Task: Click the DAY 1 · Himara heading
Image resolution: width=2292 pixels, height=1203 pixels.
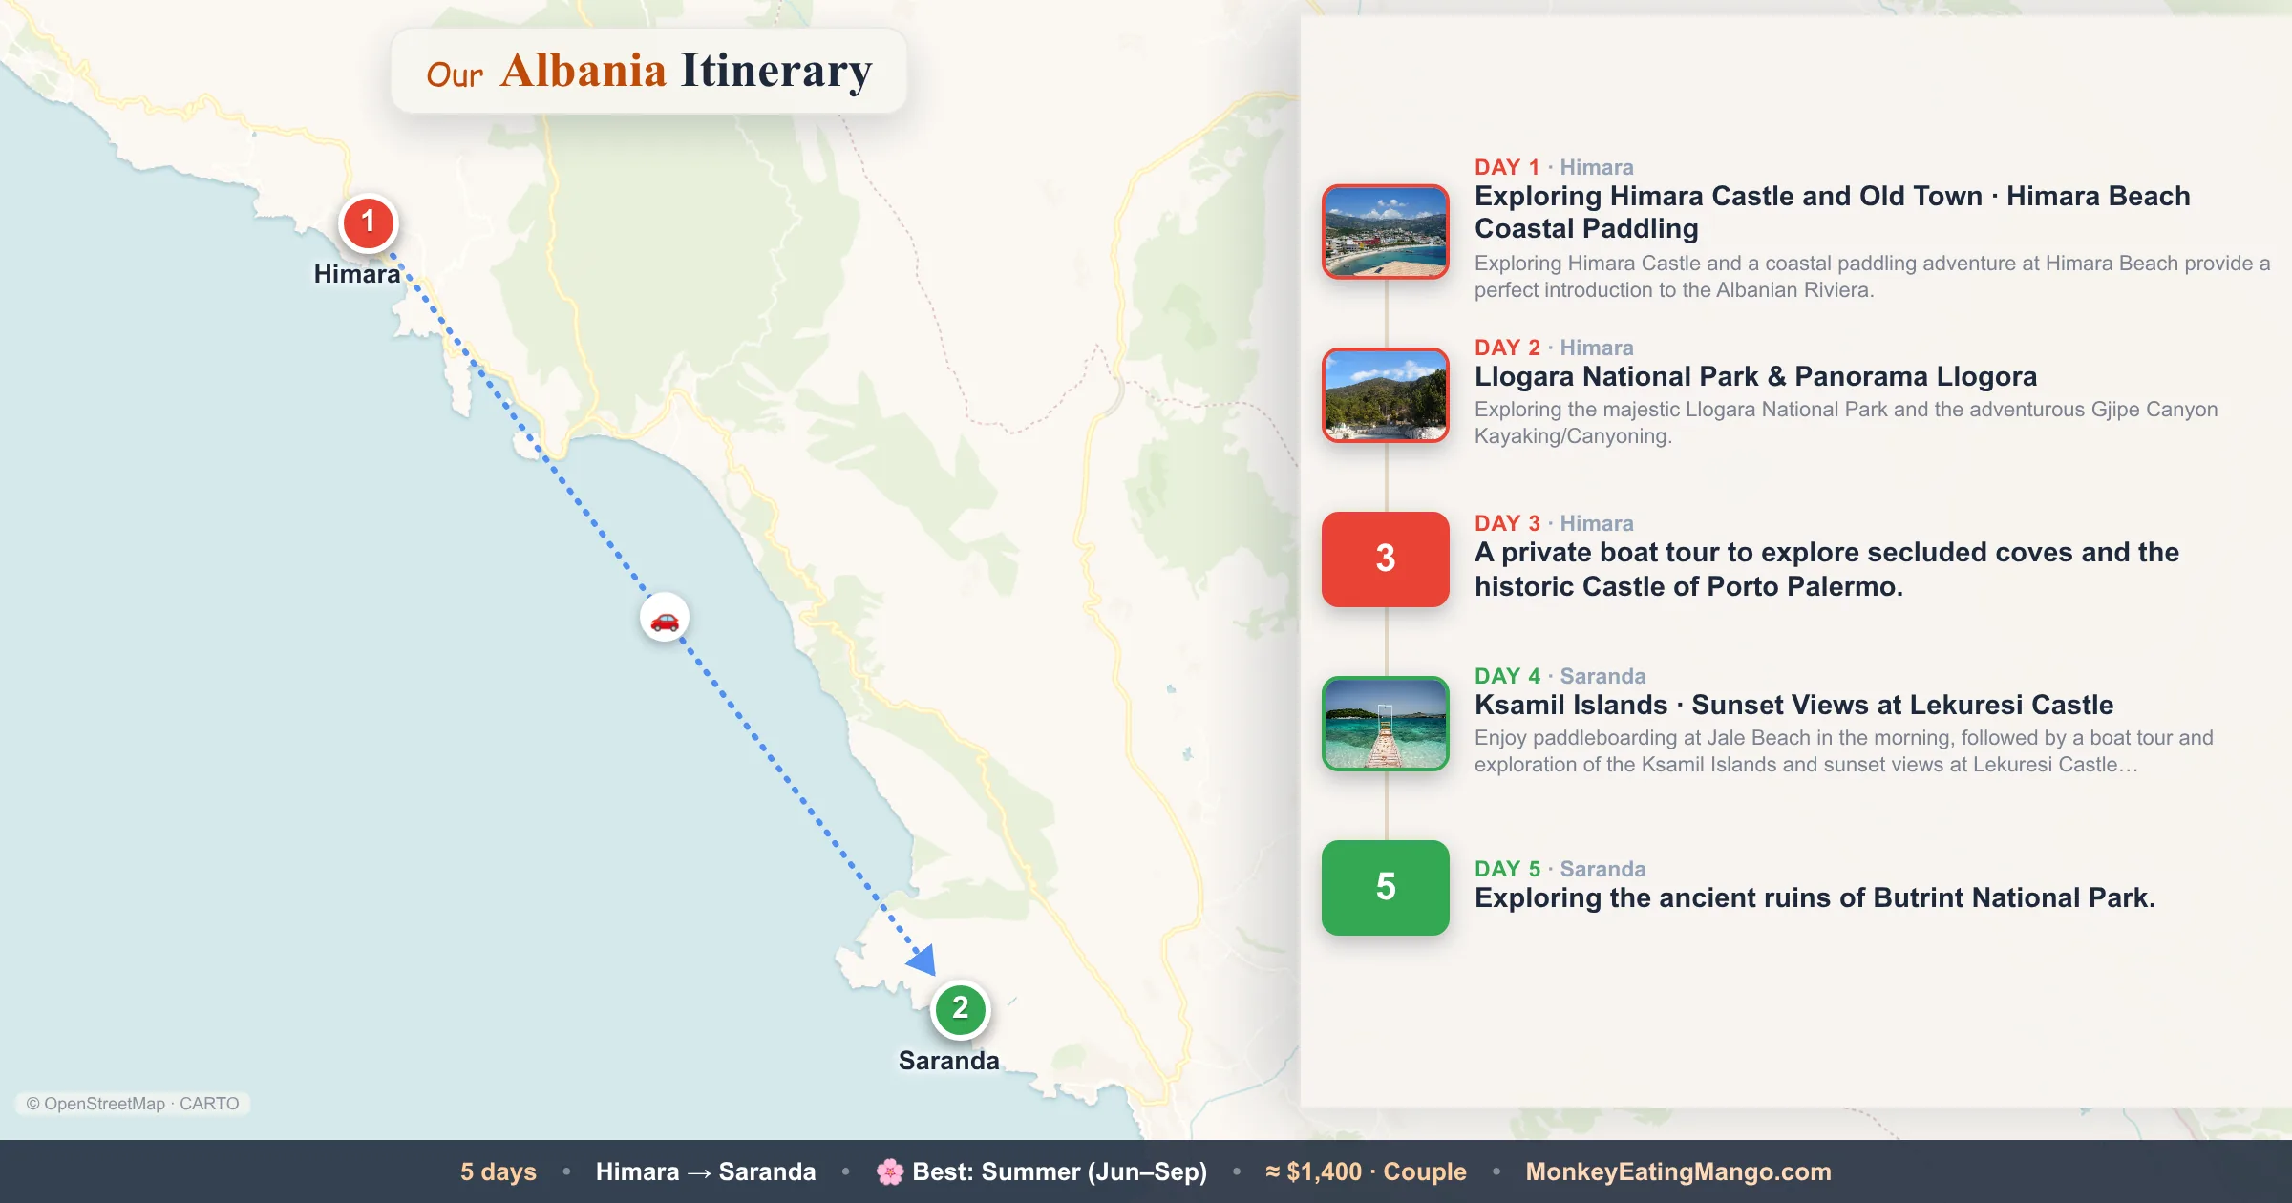Action: click(x=1554, y=167)
